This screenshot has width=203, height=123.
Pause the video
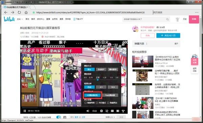[25, 111]
